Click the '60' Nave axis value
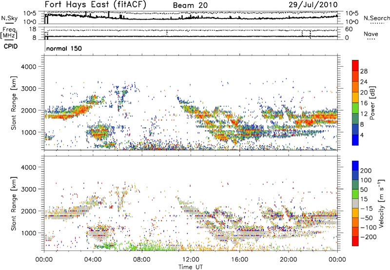This screenshot has height=270, width=390. 349,29
